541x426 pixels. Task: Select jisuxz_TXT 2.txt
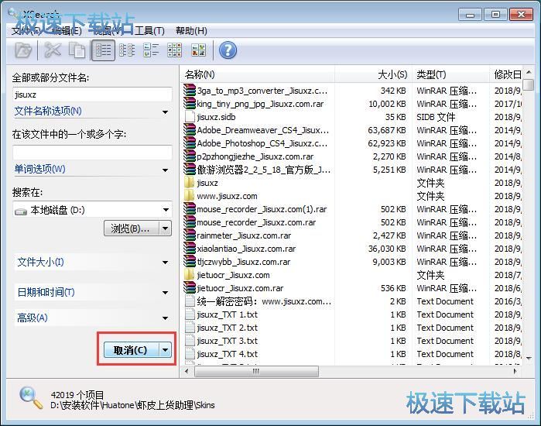(227, 328)
